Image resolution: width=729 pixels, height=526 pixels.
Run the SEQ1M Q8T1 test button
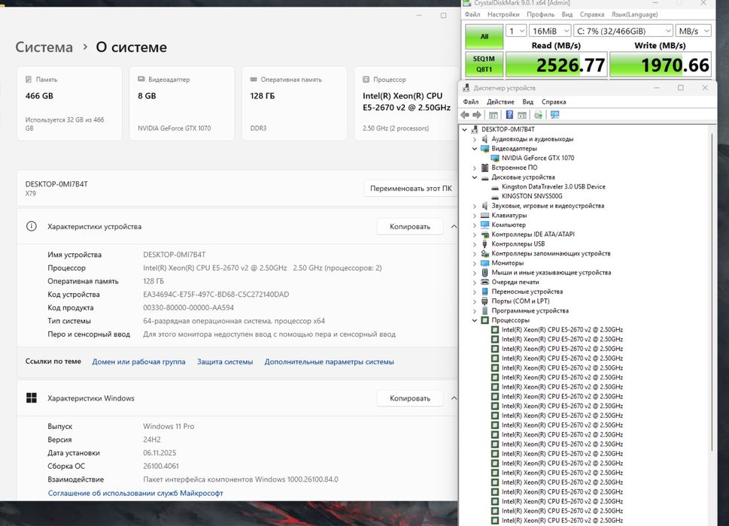(484, 64)
